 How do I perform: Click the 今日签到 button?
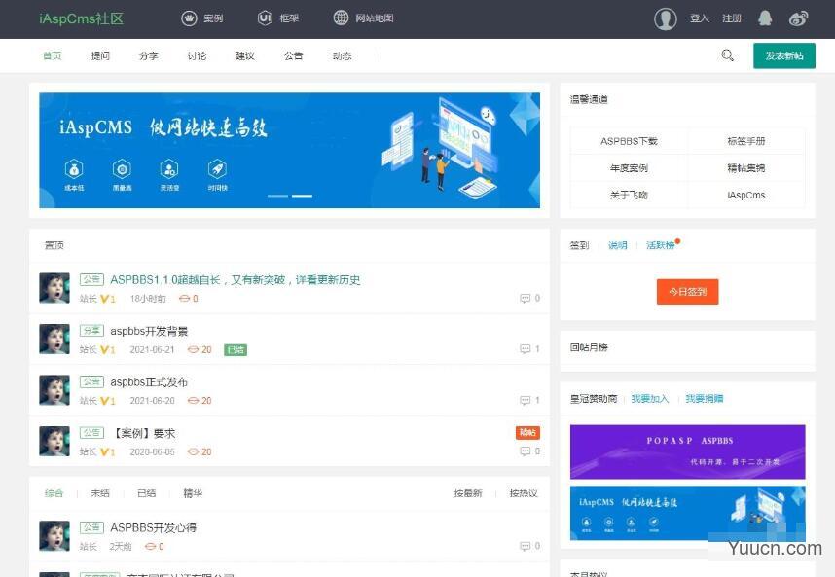(x=687, y=292)
